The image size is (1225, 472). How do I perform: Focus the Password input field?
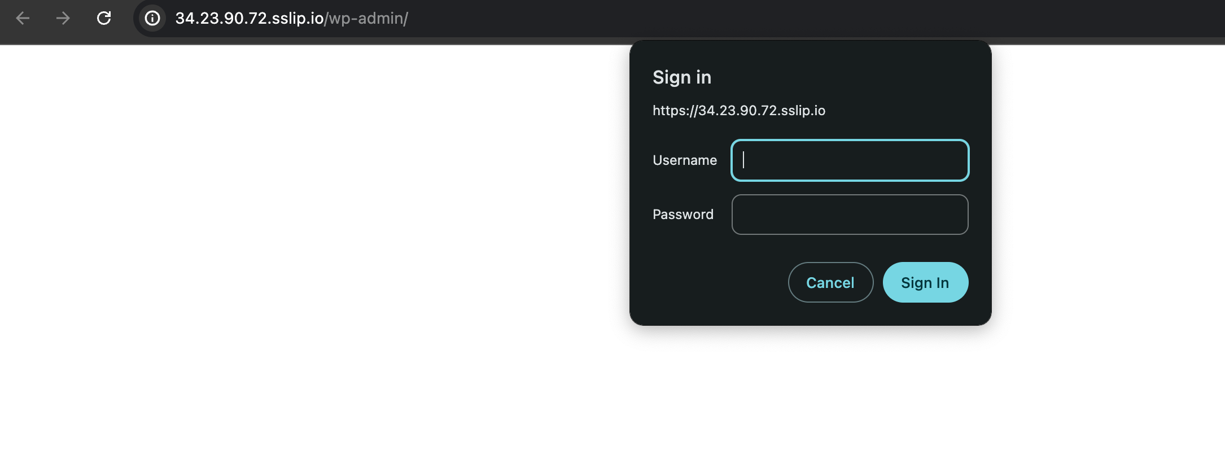pyautogui.click(x=850, y=215)
